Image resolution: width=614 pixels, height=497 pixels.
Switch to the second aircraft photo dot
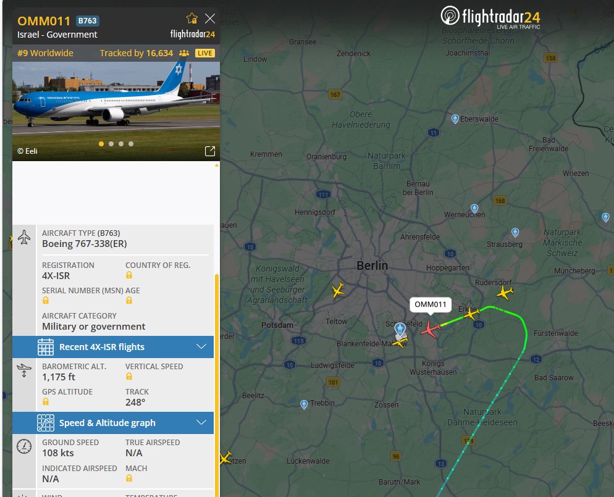pos(111,144)
